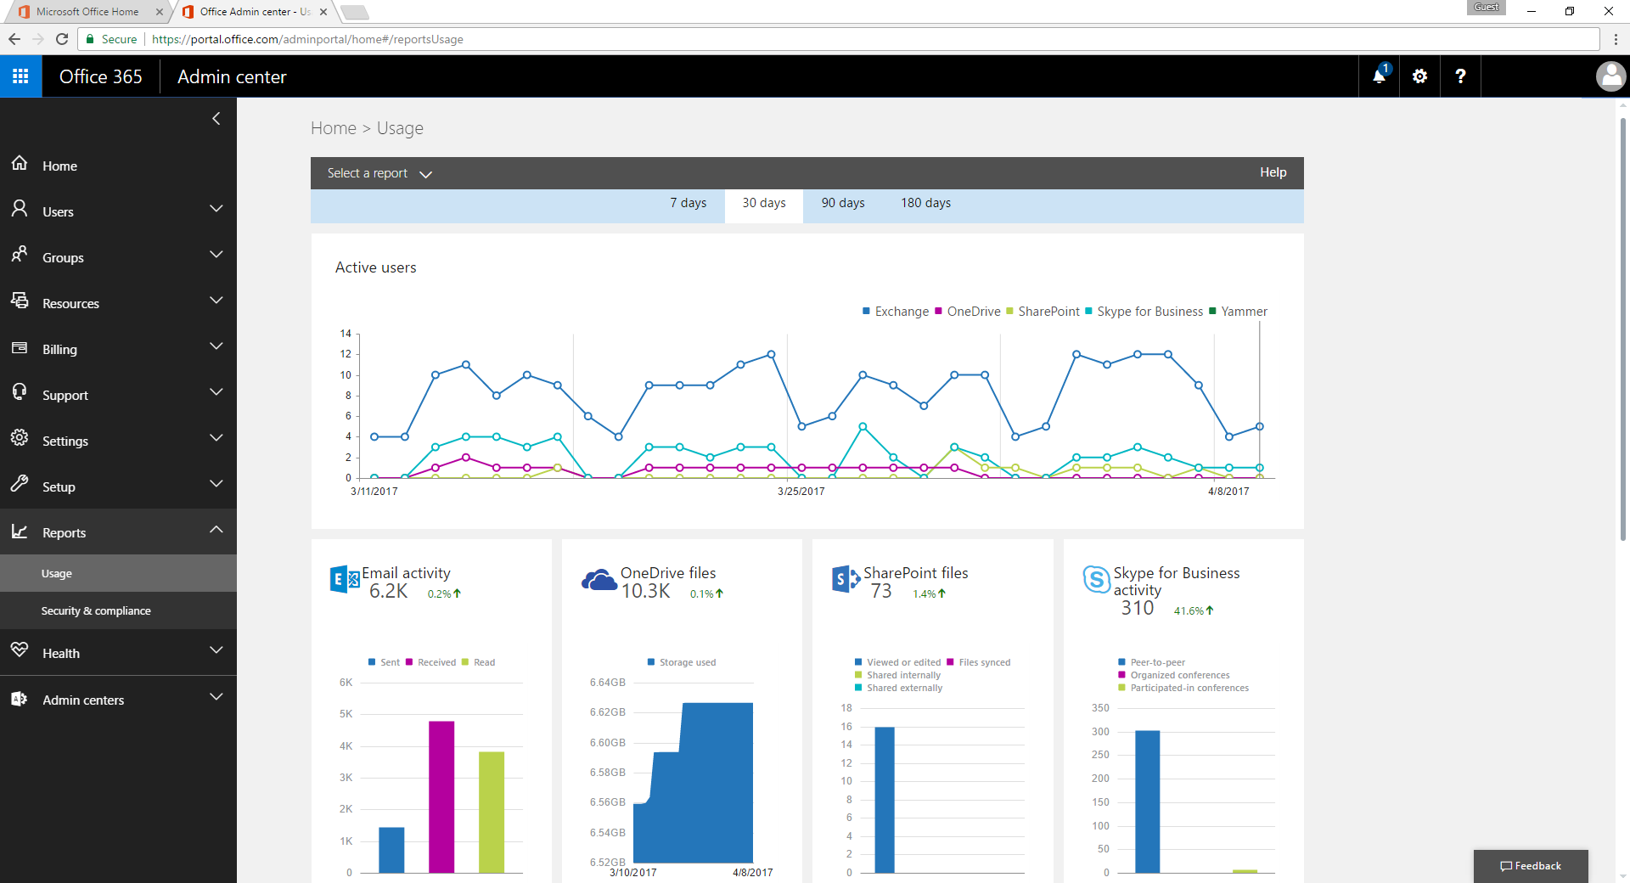Open Security & compliance reports item
This screenshot has width=1630, height=883.
point(118,610)
